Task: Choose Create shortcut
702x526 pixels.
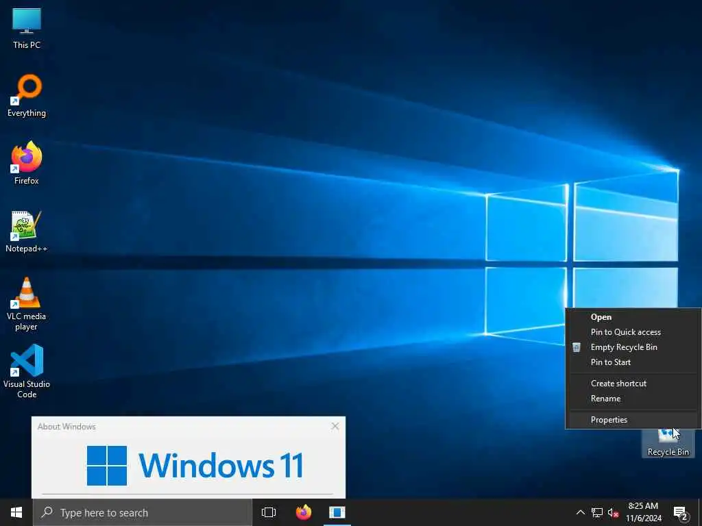Action: point(633,384)
